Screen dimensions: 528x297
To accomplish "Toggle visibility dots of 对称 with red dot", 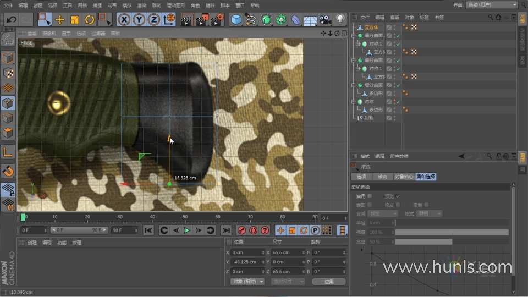I will tap(395, 101).
